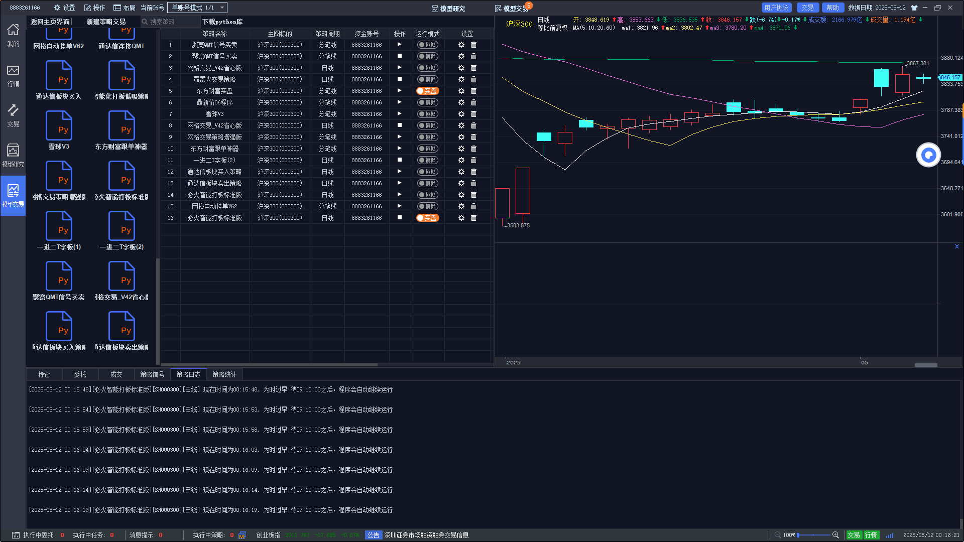Switch row 1 聚宽QMT信号买卖 to live mode
Viewport: 964px width, 542px height.
click(x=427, y=45)
